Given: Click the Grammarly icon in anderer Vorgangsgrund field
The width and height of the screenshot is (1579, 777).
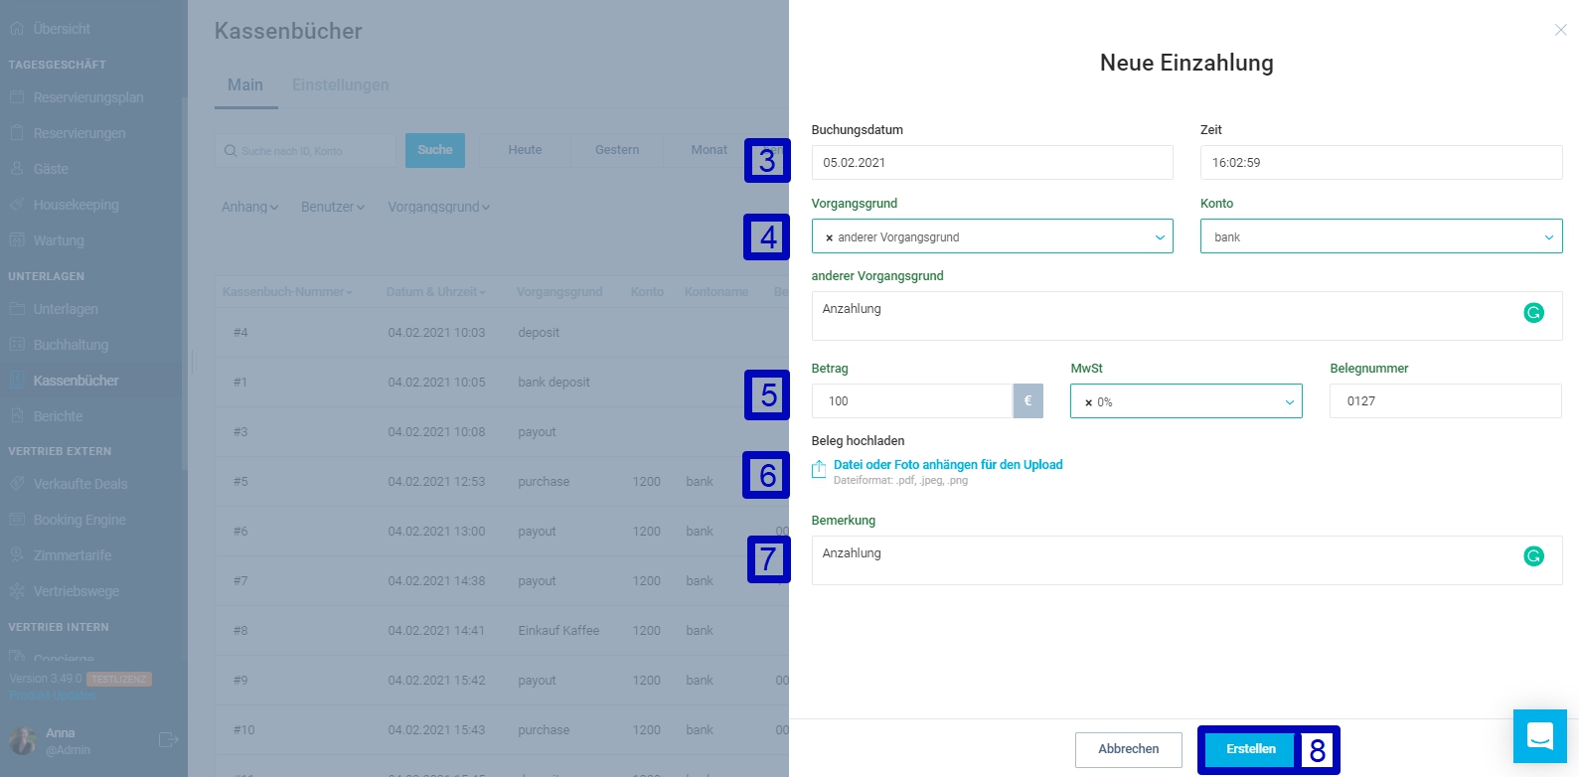Looking at the screenshot, I should coord(1533,313).
